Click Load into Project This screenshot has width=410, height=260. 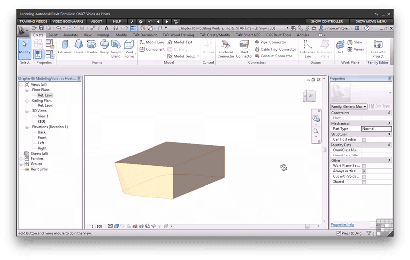point(378,49)
